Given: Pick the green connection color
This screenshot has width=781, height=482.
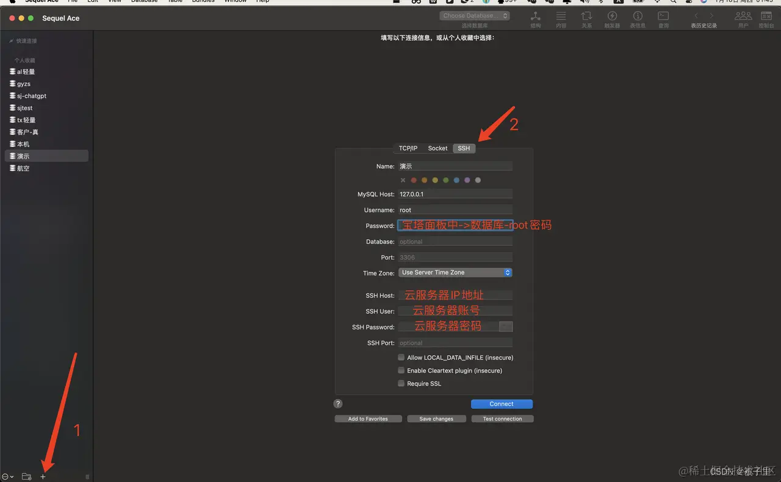Looking at the screenshot, I should click(446, 180).
